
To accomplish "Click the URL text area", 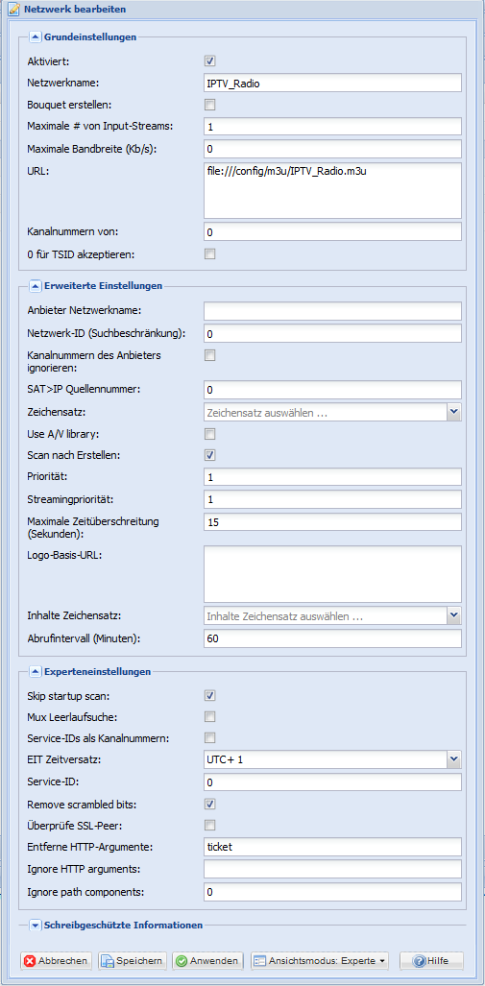I will [x=332, y=190].
